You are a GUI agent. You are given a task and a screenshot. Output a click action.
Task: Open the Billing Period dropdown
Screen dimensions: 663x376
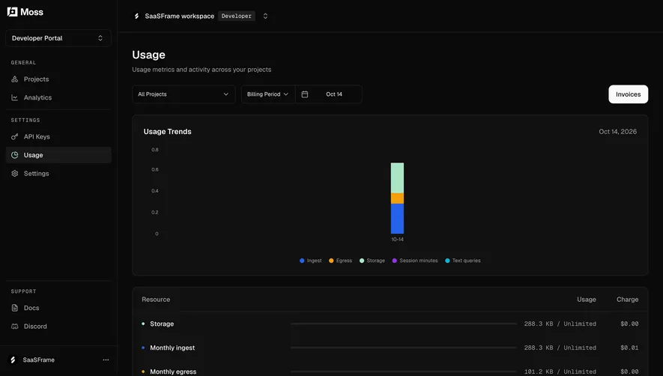coord(268,94)
